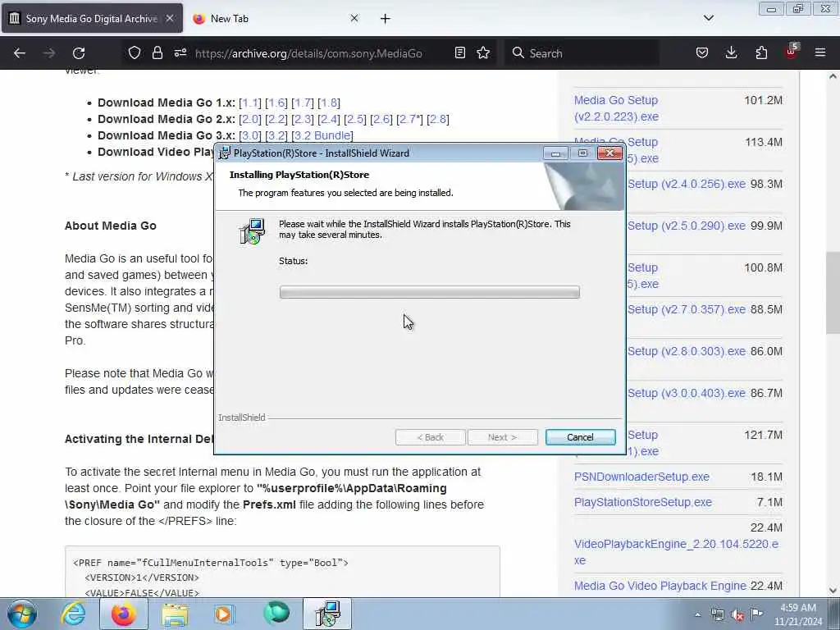The height and width of the screenshot is (630, 840).
Task: Download Setup (v2.7.0.357).exe file
Action: pyautogui.click(x=687, y=309)
